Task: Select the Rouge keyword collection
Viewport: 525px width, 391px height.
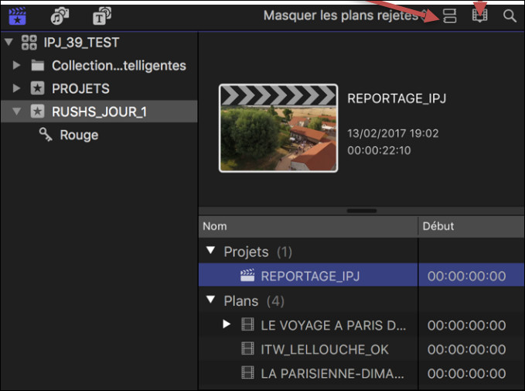Action: point(79,135)
